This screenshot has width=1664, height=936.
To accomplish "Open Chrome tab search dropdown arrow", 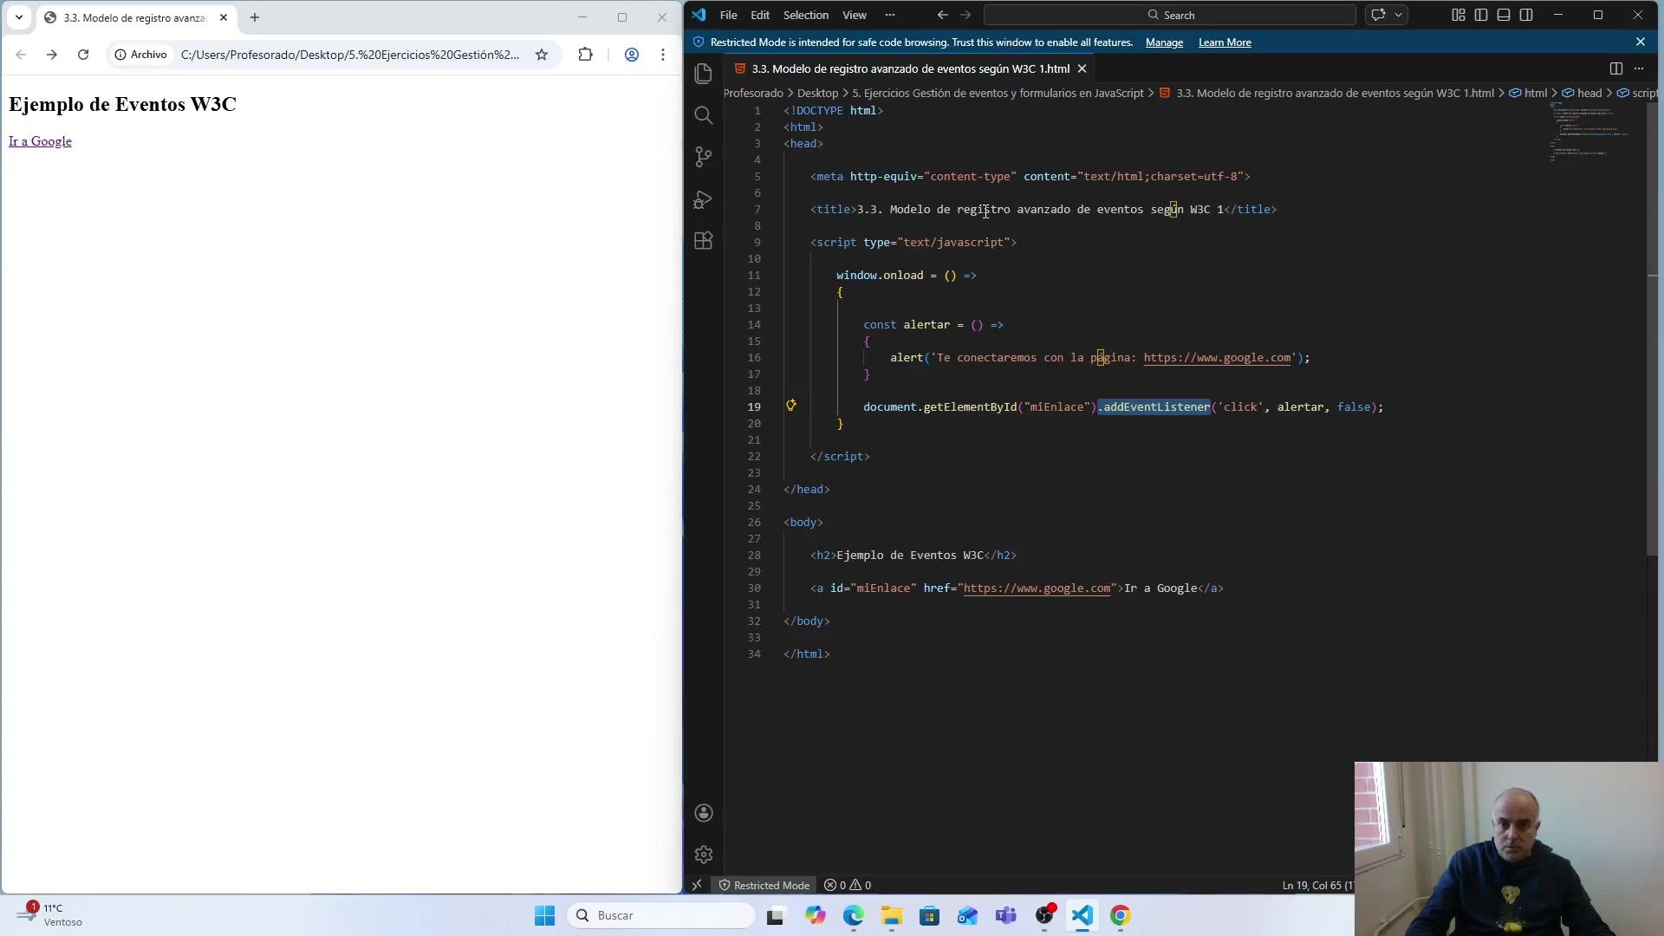I will pos(19,17).
